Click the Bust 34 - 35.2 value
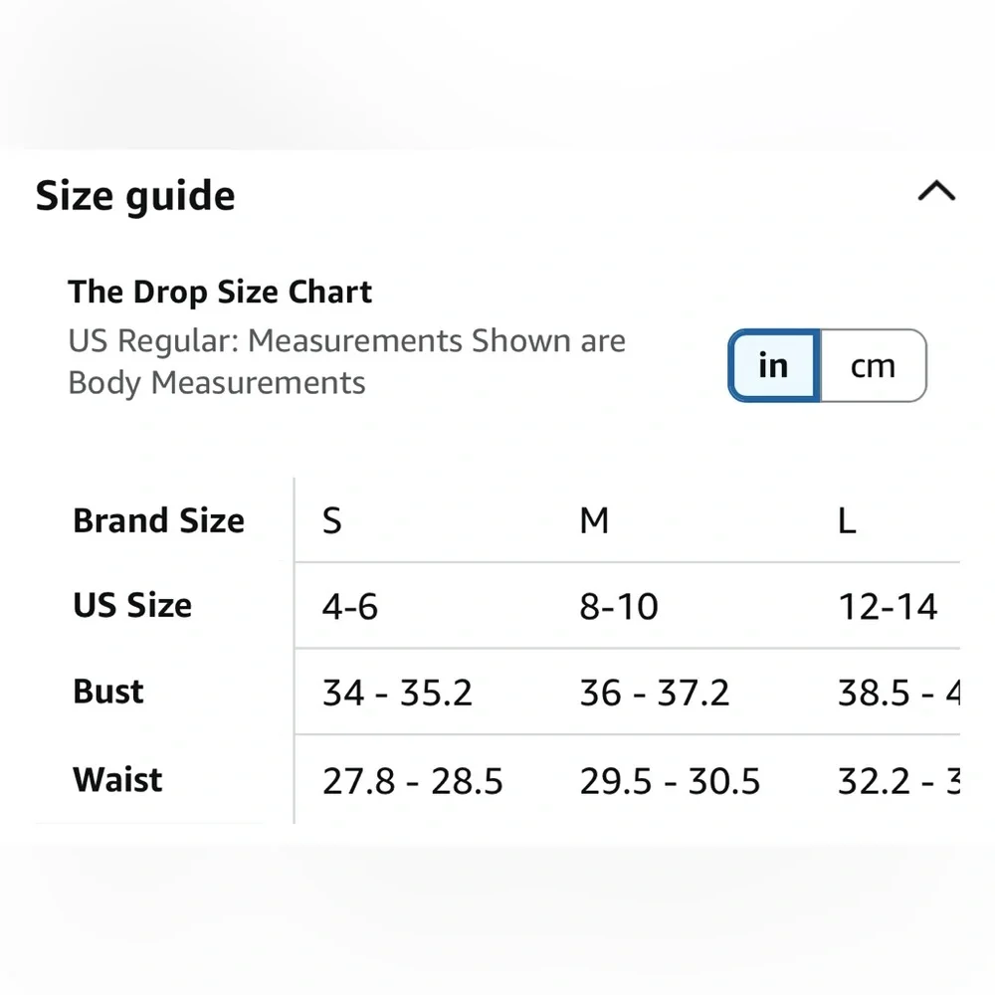The width and height of the screenshot is (995, 995). point(397,693)
